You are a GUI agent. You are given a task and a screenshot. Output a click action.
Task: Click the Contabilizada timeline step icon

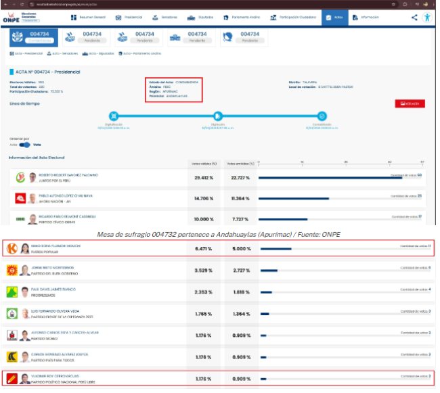(x=322, y=116)
